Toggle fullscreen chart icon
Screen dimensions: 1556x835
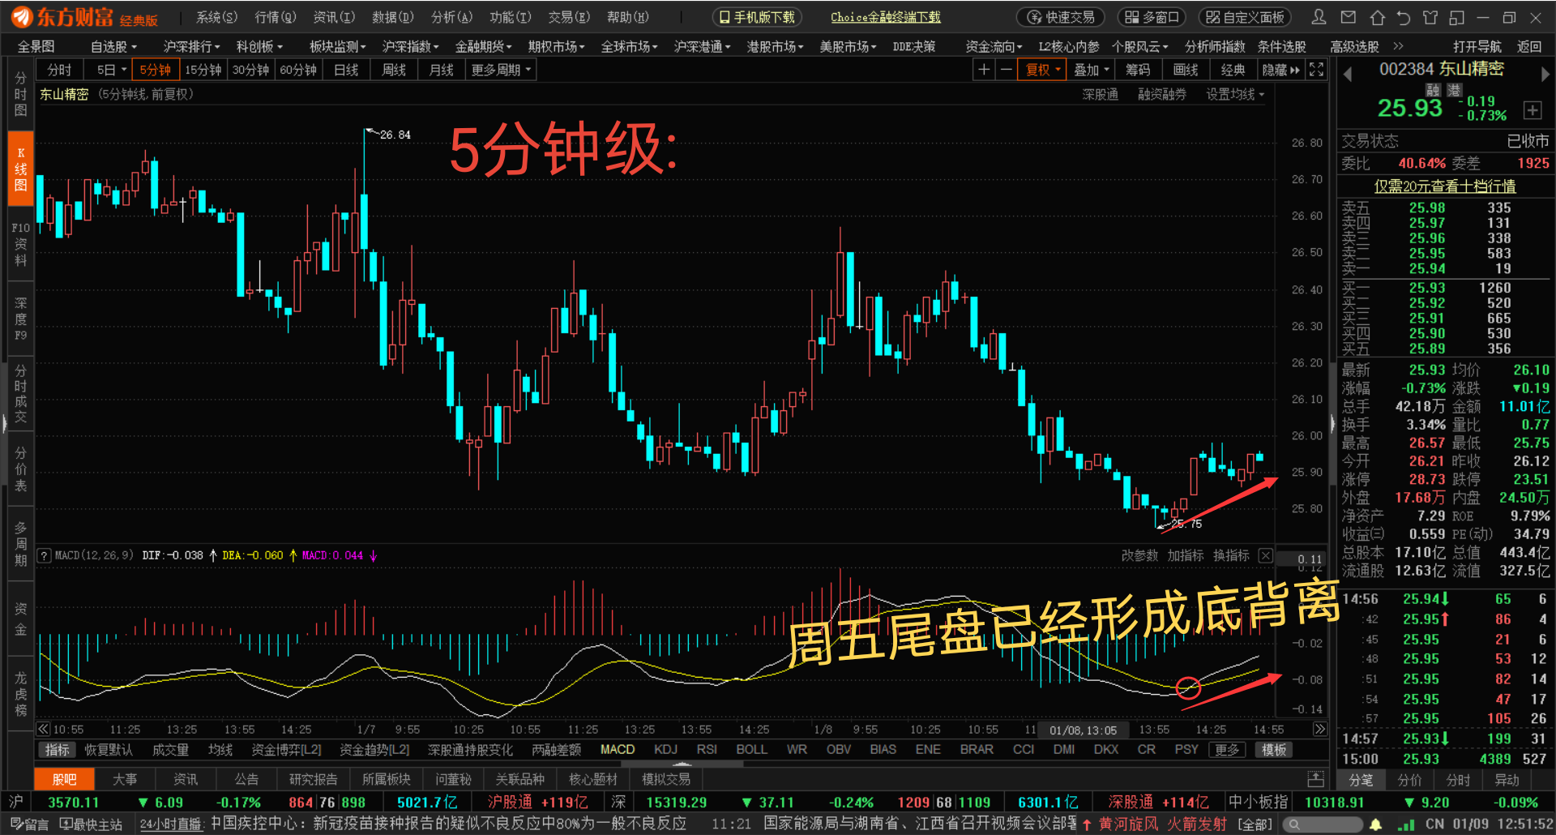(x=1317, y=70)
